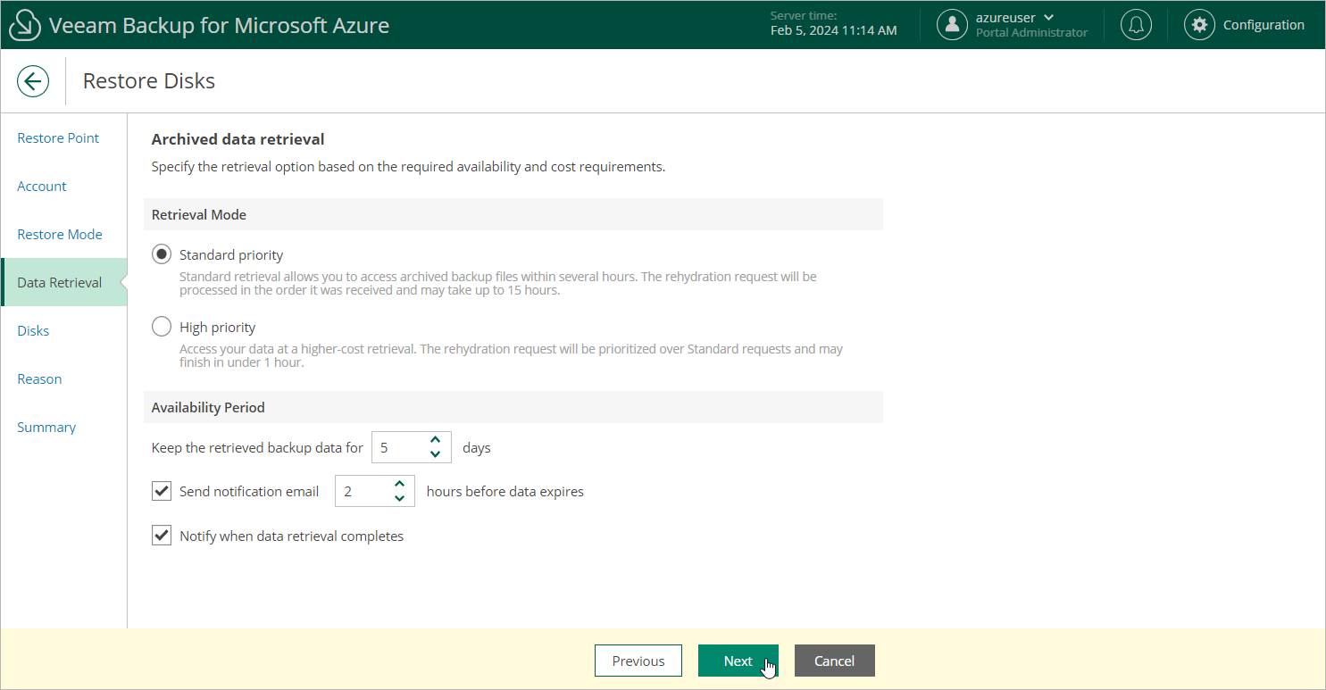Screen dimensions: 1326x690
Task: Click the Previous button
Action: point(638,661)
